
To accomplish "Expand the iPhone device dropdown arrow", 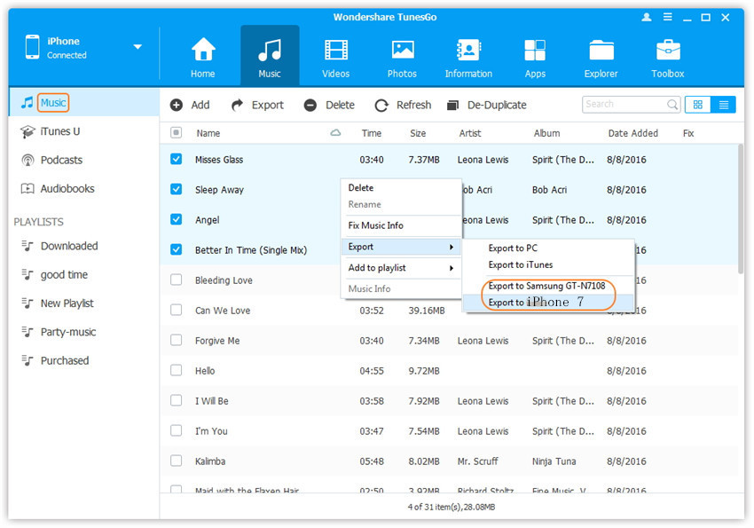I will tap(137, 47).
